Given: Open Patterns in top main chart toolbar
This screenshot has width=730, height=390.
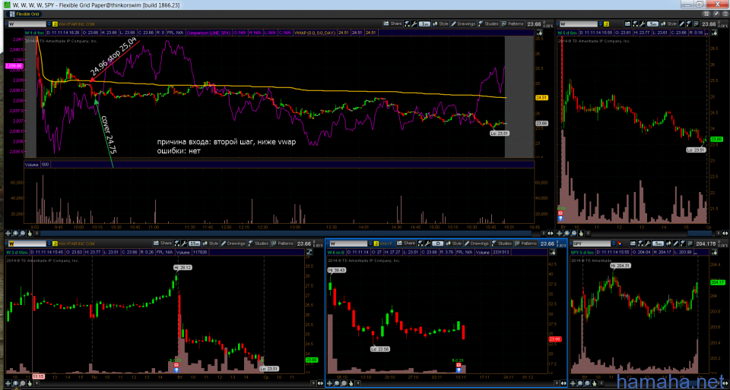Looking at the screenshot, I should coord(513,24).
